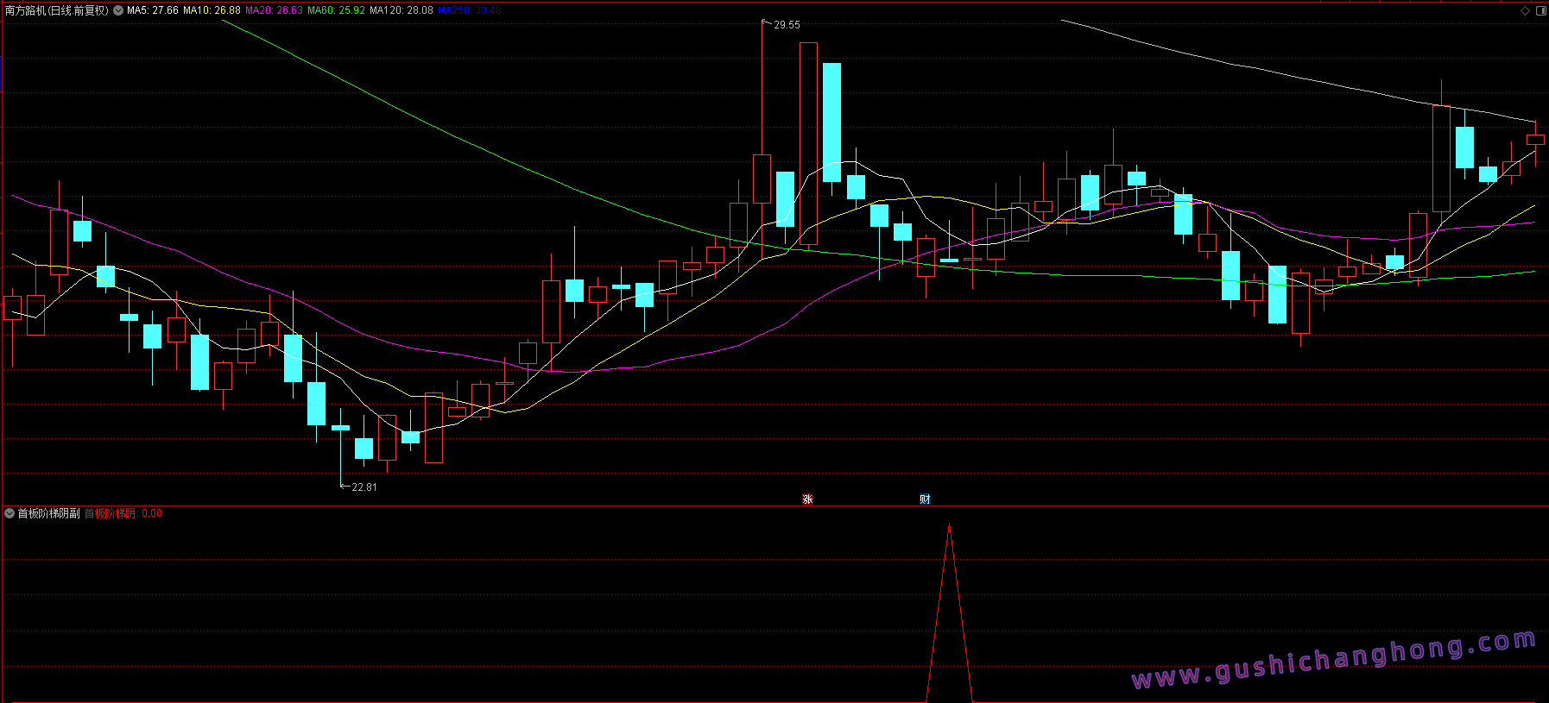Viewport: 1549px width, 703px height.
Task: Click the 22.81 low price label
Action: click(x=364, y=487)
